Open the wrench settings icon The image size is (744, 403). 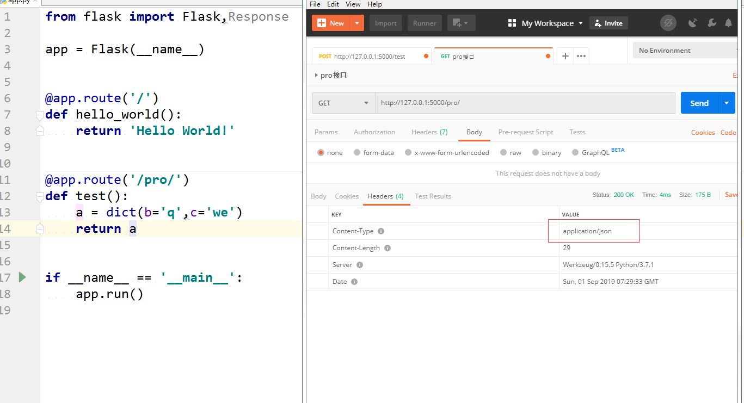pos(711,23)
